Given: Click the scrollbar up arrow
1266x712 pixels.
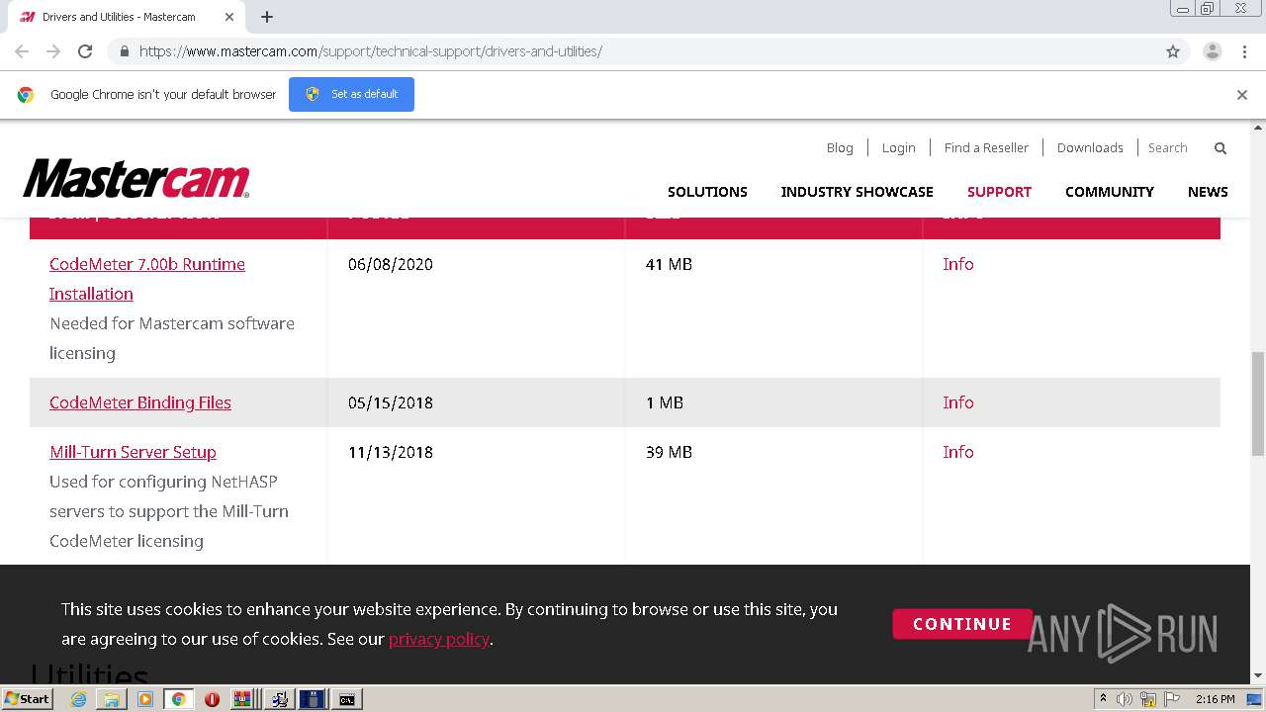Looking at the screenshot, I should pyautogui.click(x=1258, y=128).
